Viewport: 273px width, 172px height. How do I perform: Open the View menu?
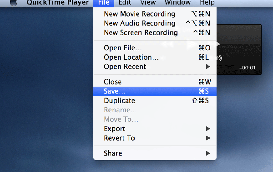pos(148,3)
